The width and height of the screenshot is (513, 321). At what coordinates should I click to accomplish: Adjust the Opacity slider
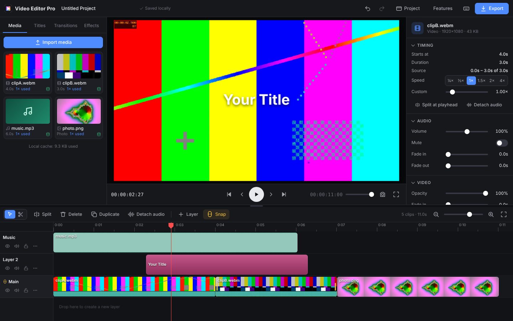click(467, 193)
